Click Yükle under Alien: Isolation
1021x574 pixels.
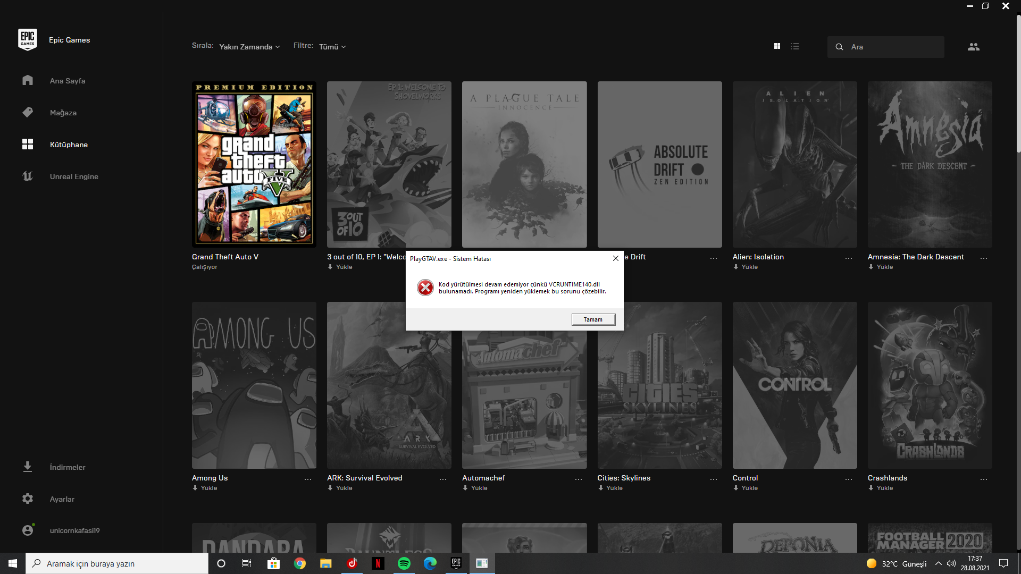(x=746, y=267)
